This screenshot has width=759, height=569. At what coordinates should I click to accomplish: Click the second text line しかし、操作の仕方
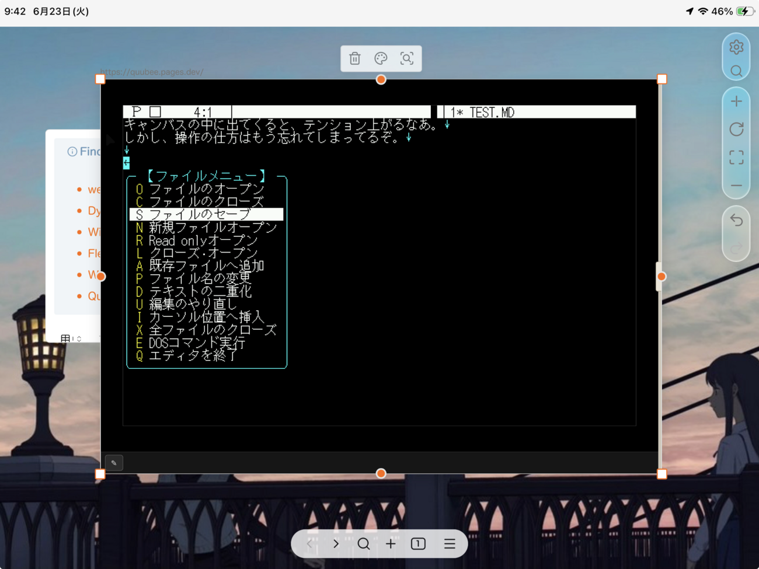click(262, 138)
